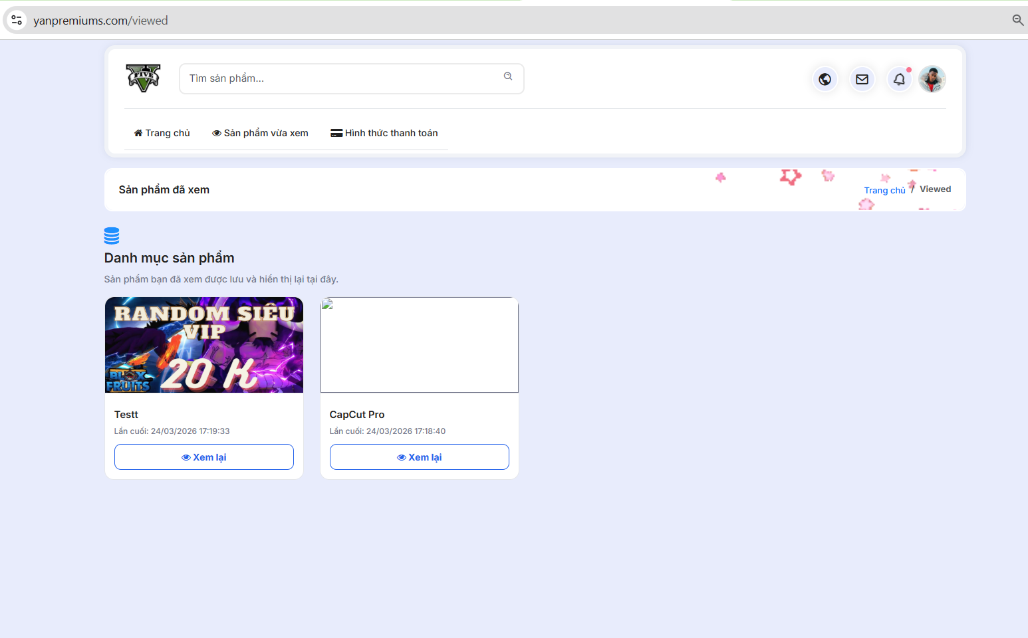This screenshot has height=638, width=1028.
Task: Click the browser zoom magnifier icon
Action: tap(1017, 21)
